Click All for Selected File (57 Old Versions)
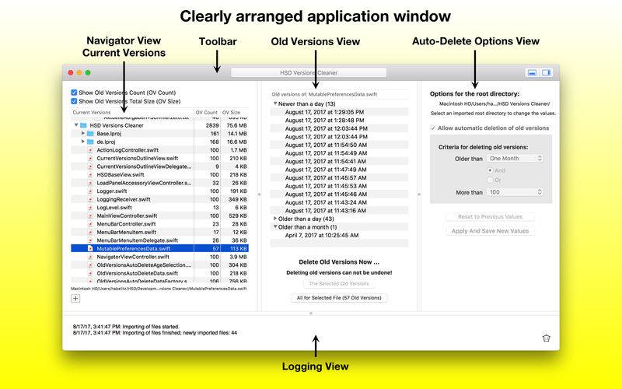The height and width of the screenshot is (389, 622). [339, 298]
